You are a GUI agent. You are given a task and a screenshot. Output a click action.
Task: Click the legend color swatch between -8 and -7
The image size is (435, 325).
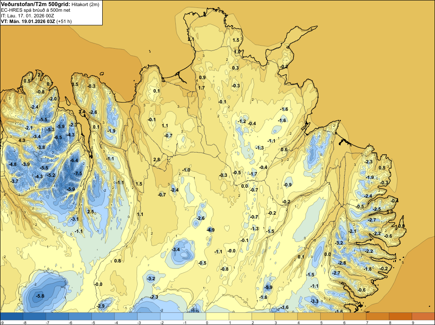pyautogui.click(x=35, y=316)
